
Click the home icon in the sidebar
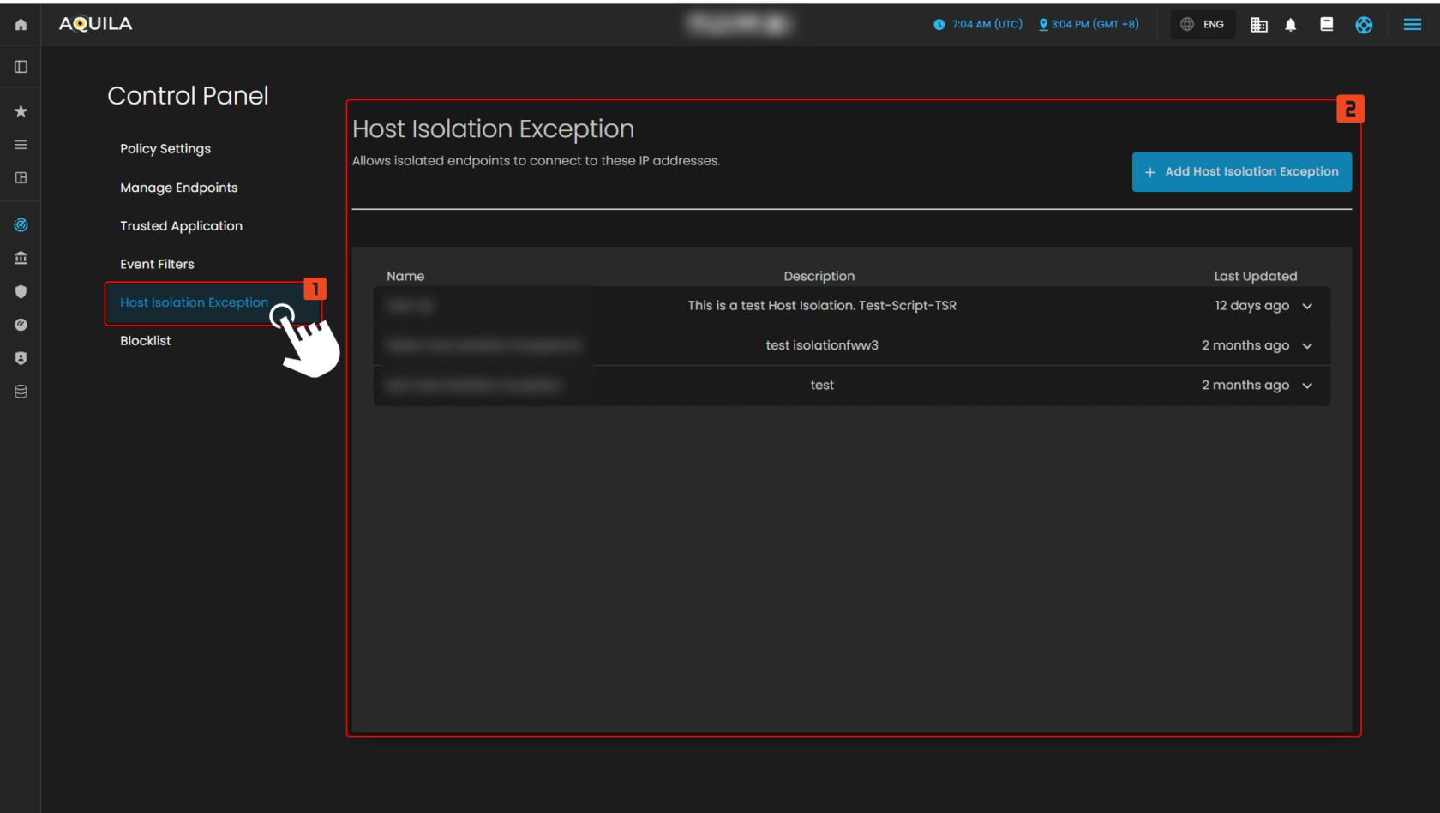pos(21,25)
